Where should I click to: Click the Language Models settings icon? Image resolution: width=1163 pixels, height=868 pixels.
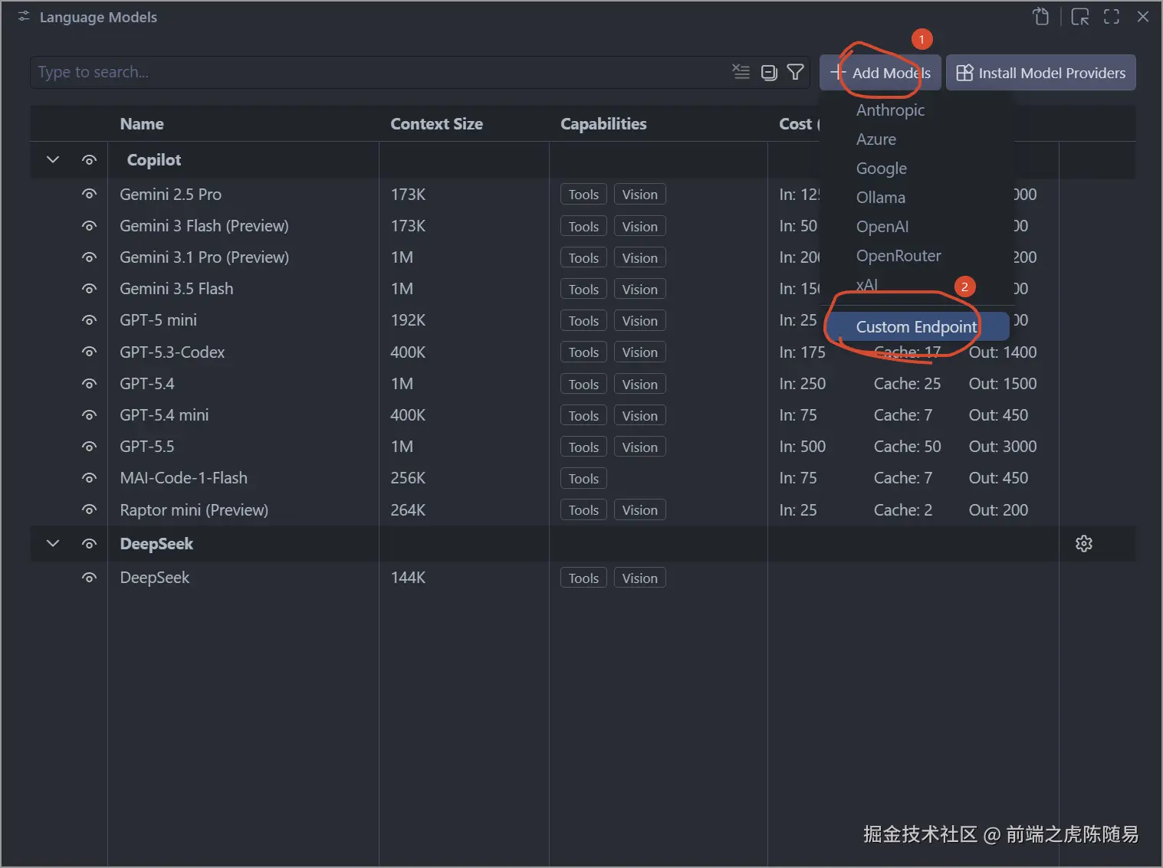coord(24,16)
